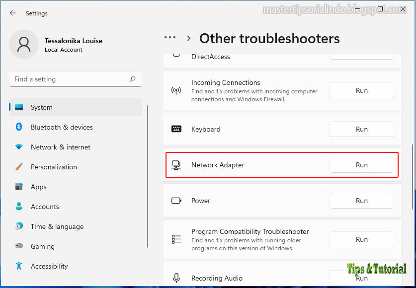Screen dimensions: 416x288
Task: Run the Keyboard troubleshooter
Action: [361, 129]
